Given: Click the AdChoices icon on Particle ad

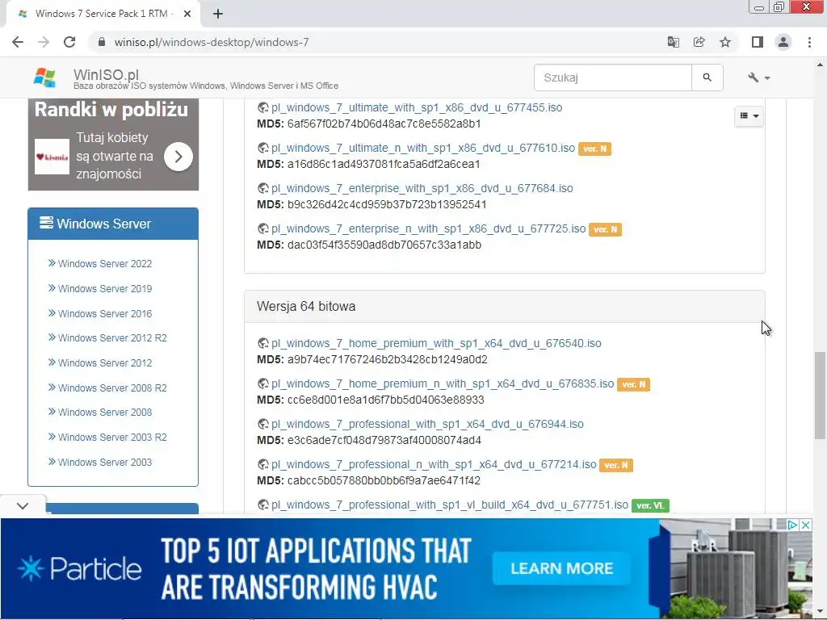Looking at the screenshot, I should click(x=792, y=525).
